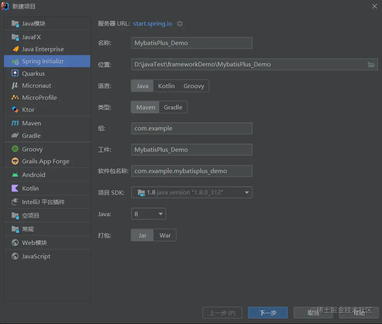The image size is (382, 324).
Task: Click the 帮助 button
Action: pos(359,313)
